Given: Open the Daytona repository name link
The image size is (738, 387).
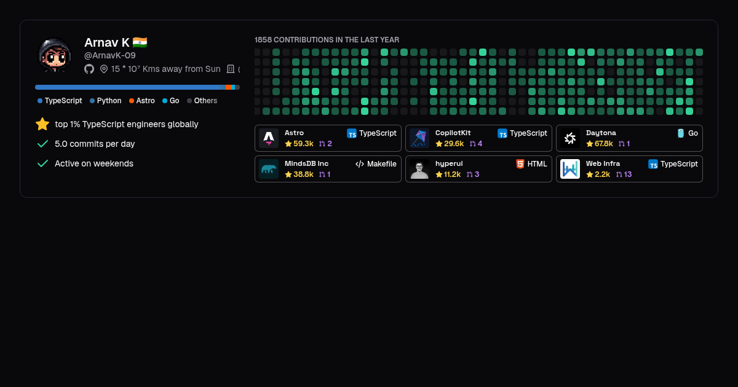Looking at the screenshot, I should (601, 133).
